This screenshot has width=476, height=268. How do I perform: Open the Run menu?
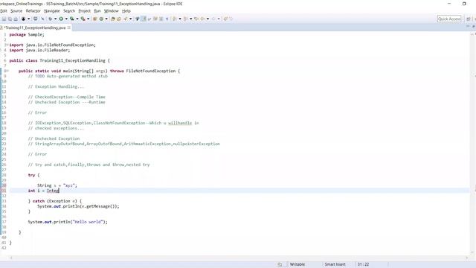[x=97, y=11]
